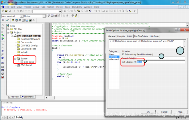
Task: Click the Stop Build icon
Action: click(x=59, y=15)
